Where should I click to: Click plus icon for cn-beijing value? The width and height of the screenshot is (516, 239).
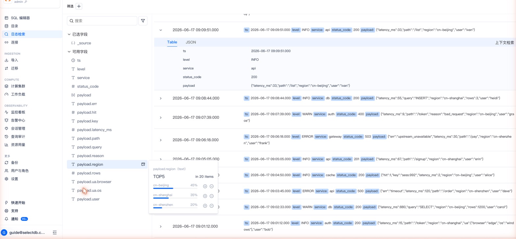[205, 186]
